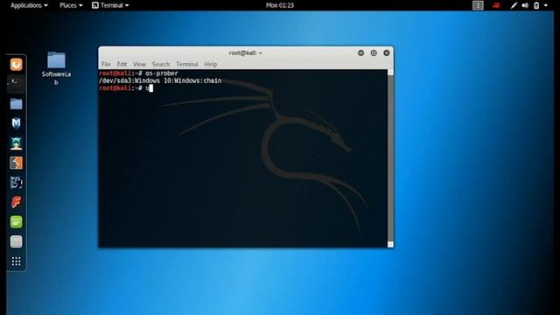Open volume control in top bar

(525, 5)
